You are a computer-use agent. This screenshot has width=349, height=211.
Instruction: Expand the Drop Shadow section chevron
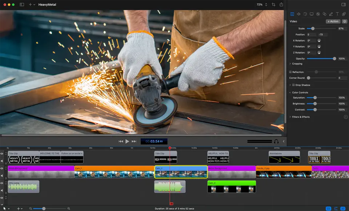pos(290,85)
